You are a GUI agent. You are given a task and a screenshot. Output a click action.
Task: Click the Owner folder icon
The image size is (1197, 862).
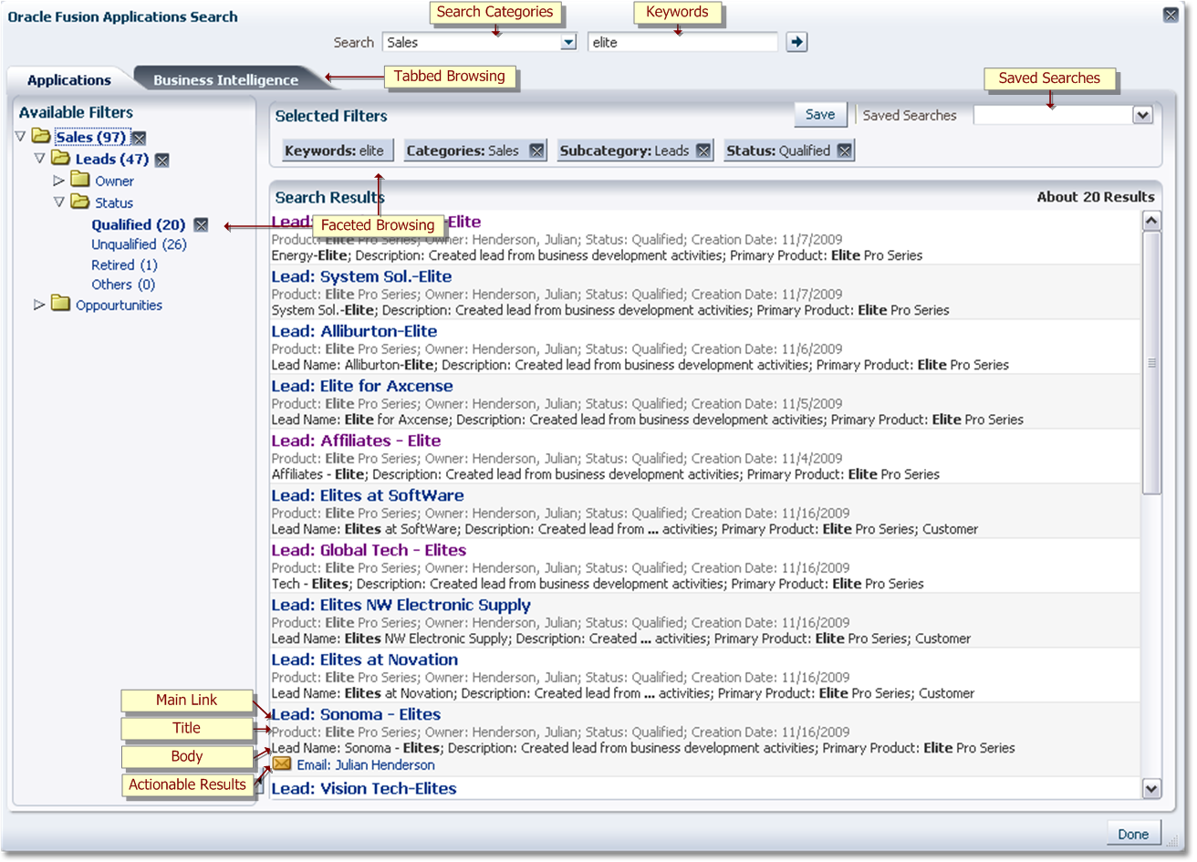(81, 180)
